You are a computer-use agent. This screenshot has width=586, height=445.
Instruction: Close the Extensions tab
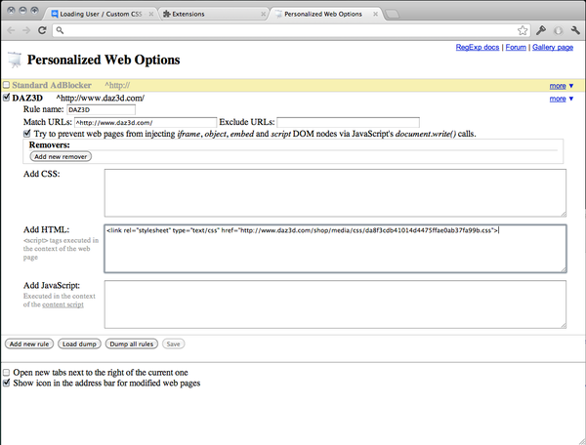point(263,15)
